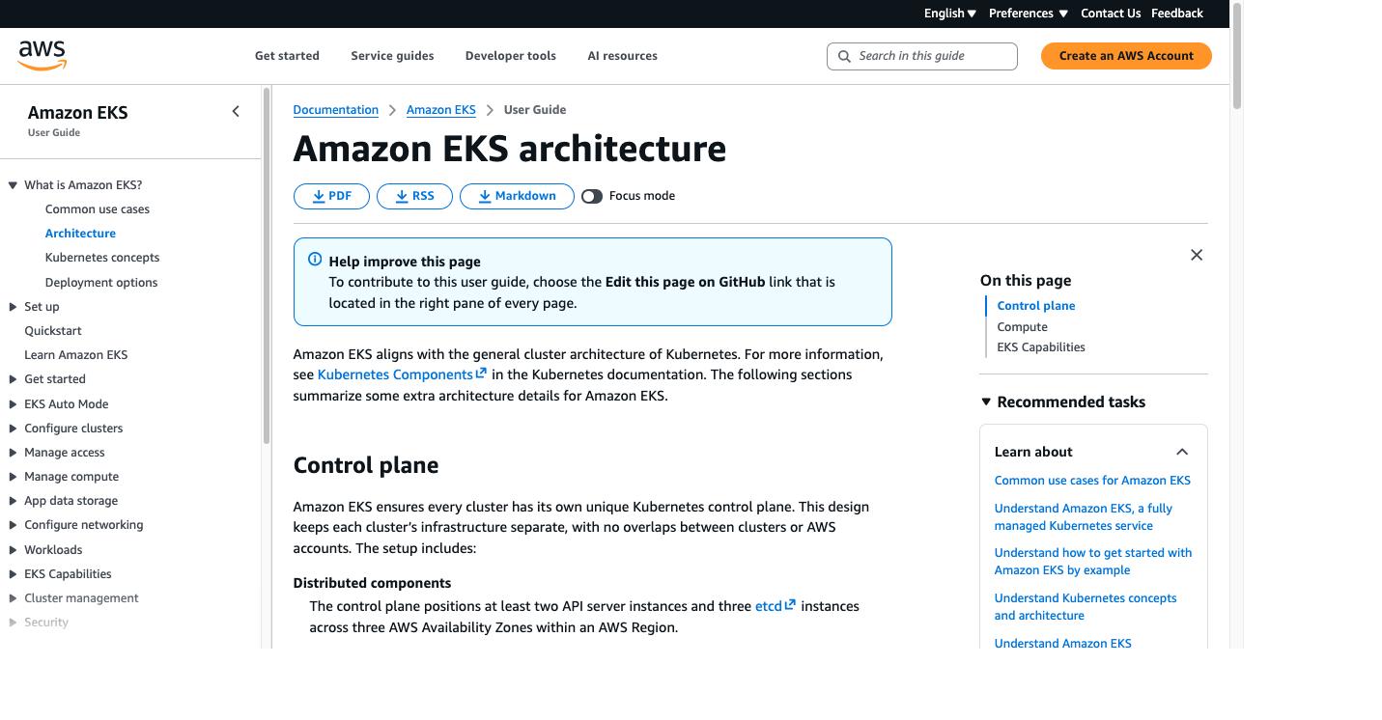Open the English language dropdown
Image resolution: width=1382 pixels, height=720 pixels.
(x=950, y=14)
